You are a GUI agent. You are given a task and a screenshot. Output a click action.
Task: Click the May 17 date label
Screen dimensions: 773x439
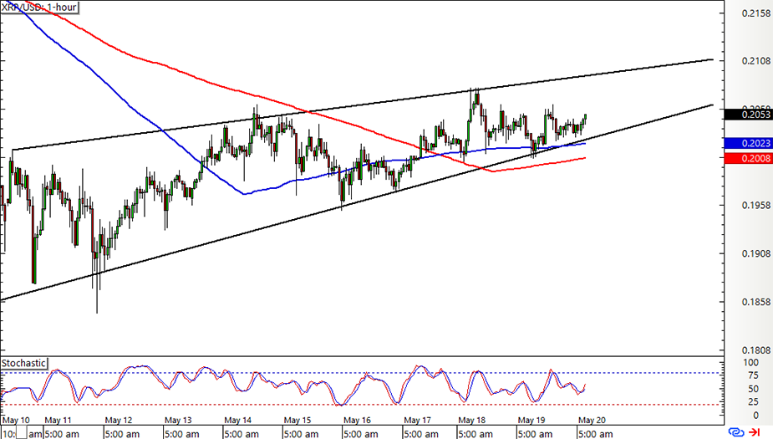pos(417,421)
